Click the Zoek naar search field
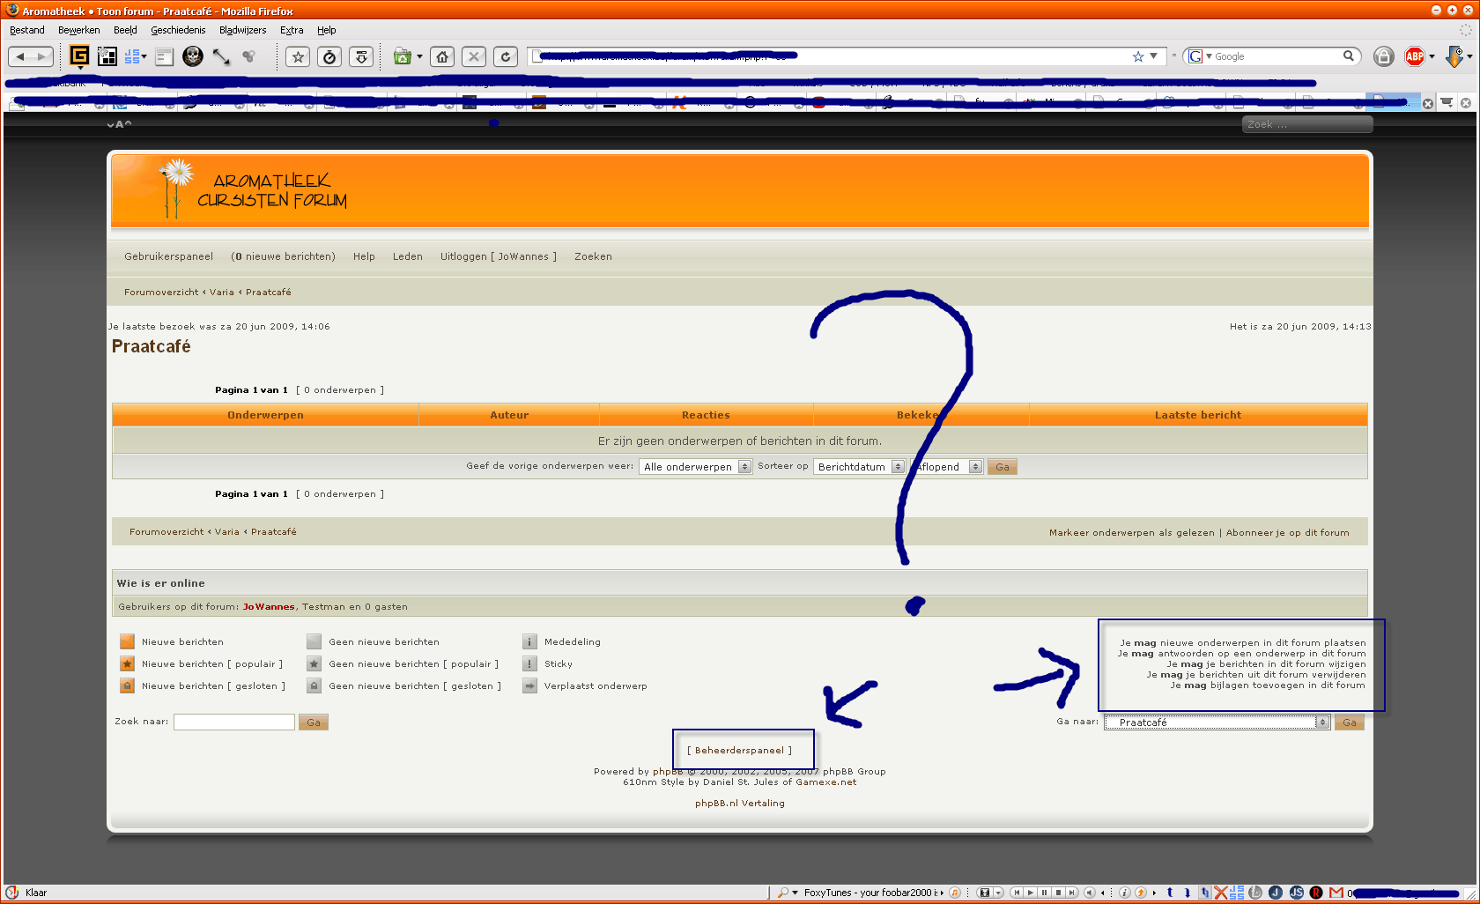The width and height of the screenshot is (1480, 904). coord(233,722)
